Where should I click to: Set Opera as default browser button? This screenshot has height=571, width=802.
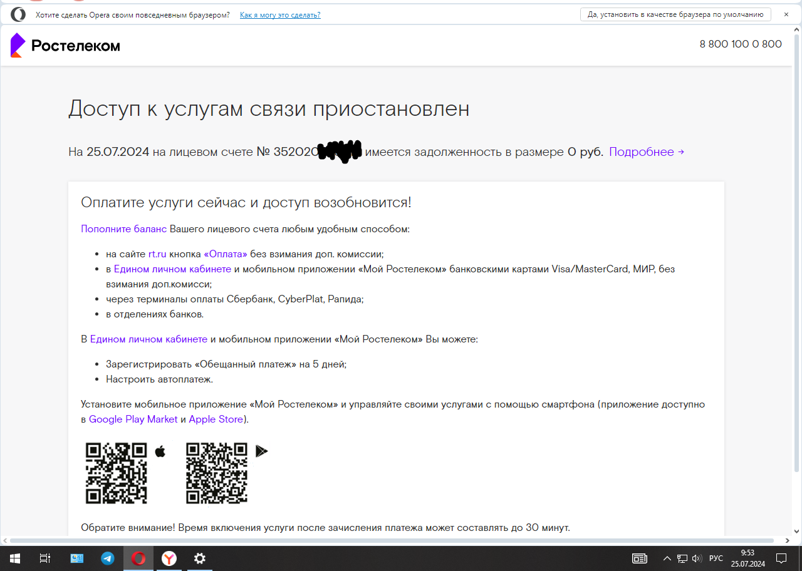coord(675,15)
